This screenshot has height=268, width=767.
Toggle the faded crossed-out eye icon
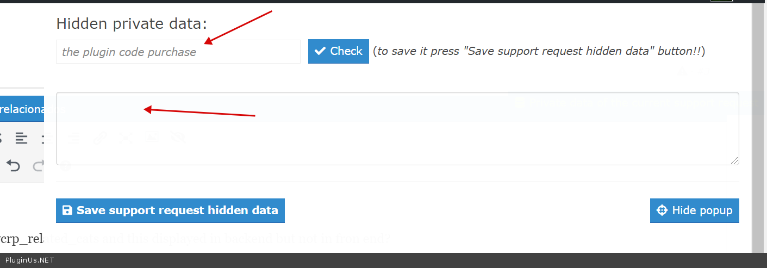click(x=178, y=138)
